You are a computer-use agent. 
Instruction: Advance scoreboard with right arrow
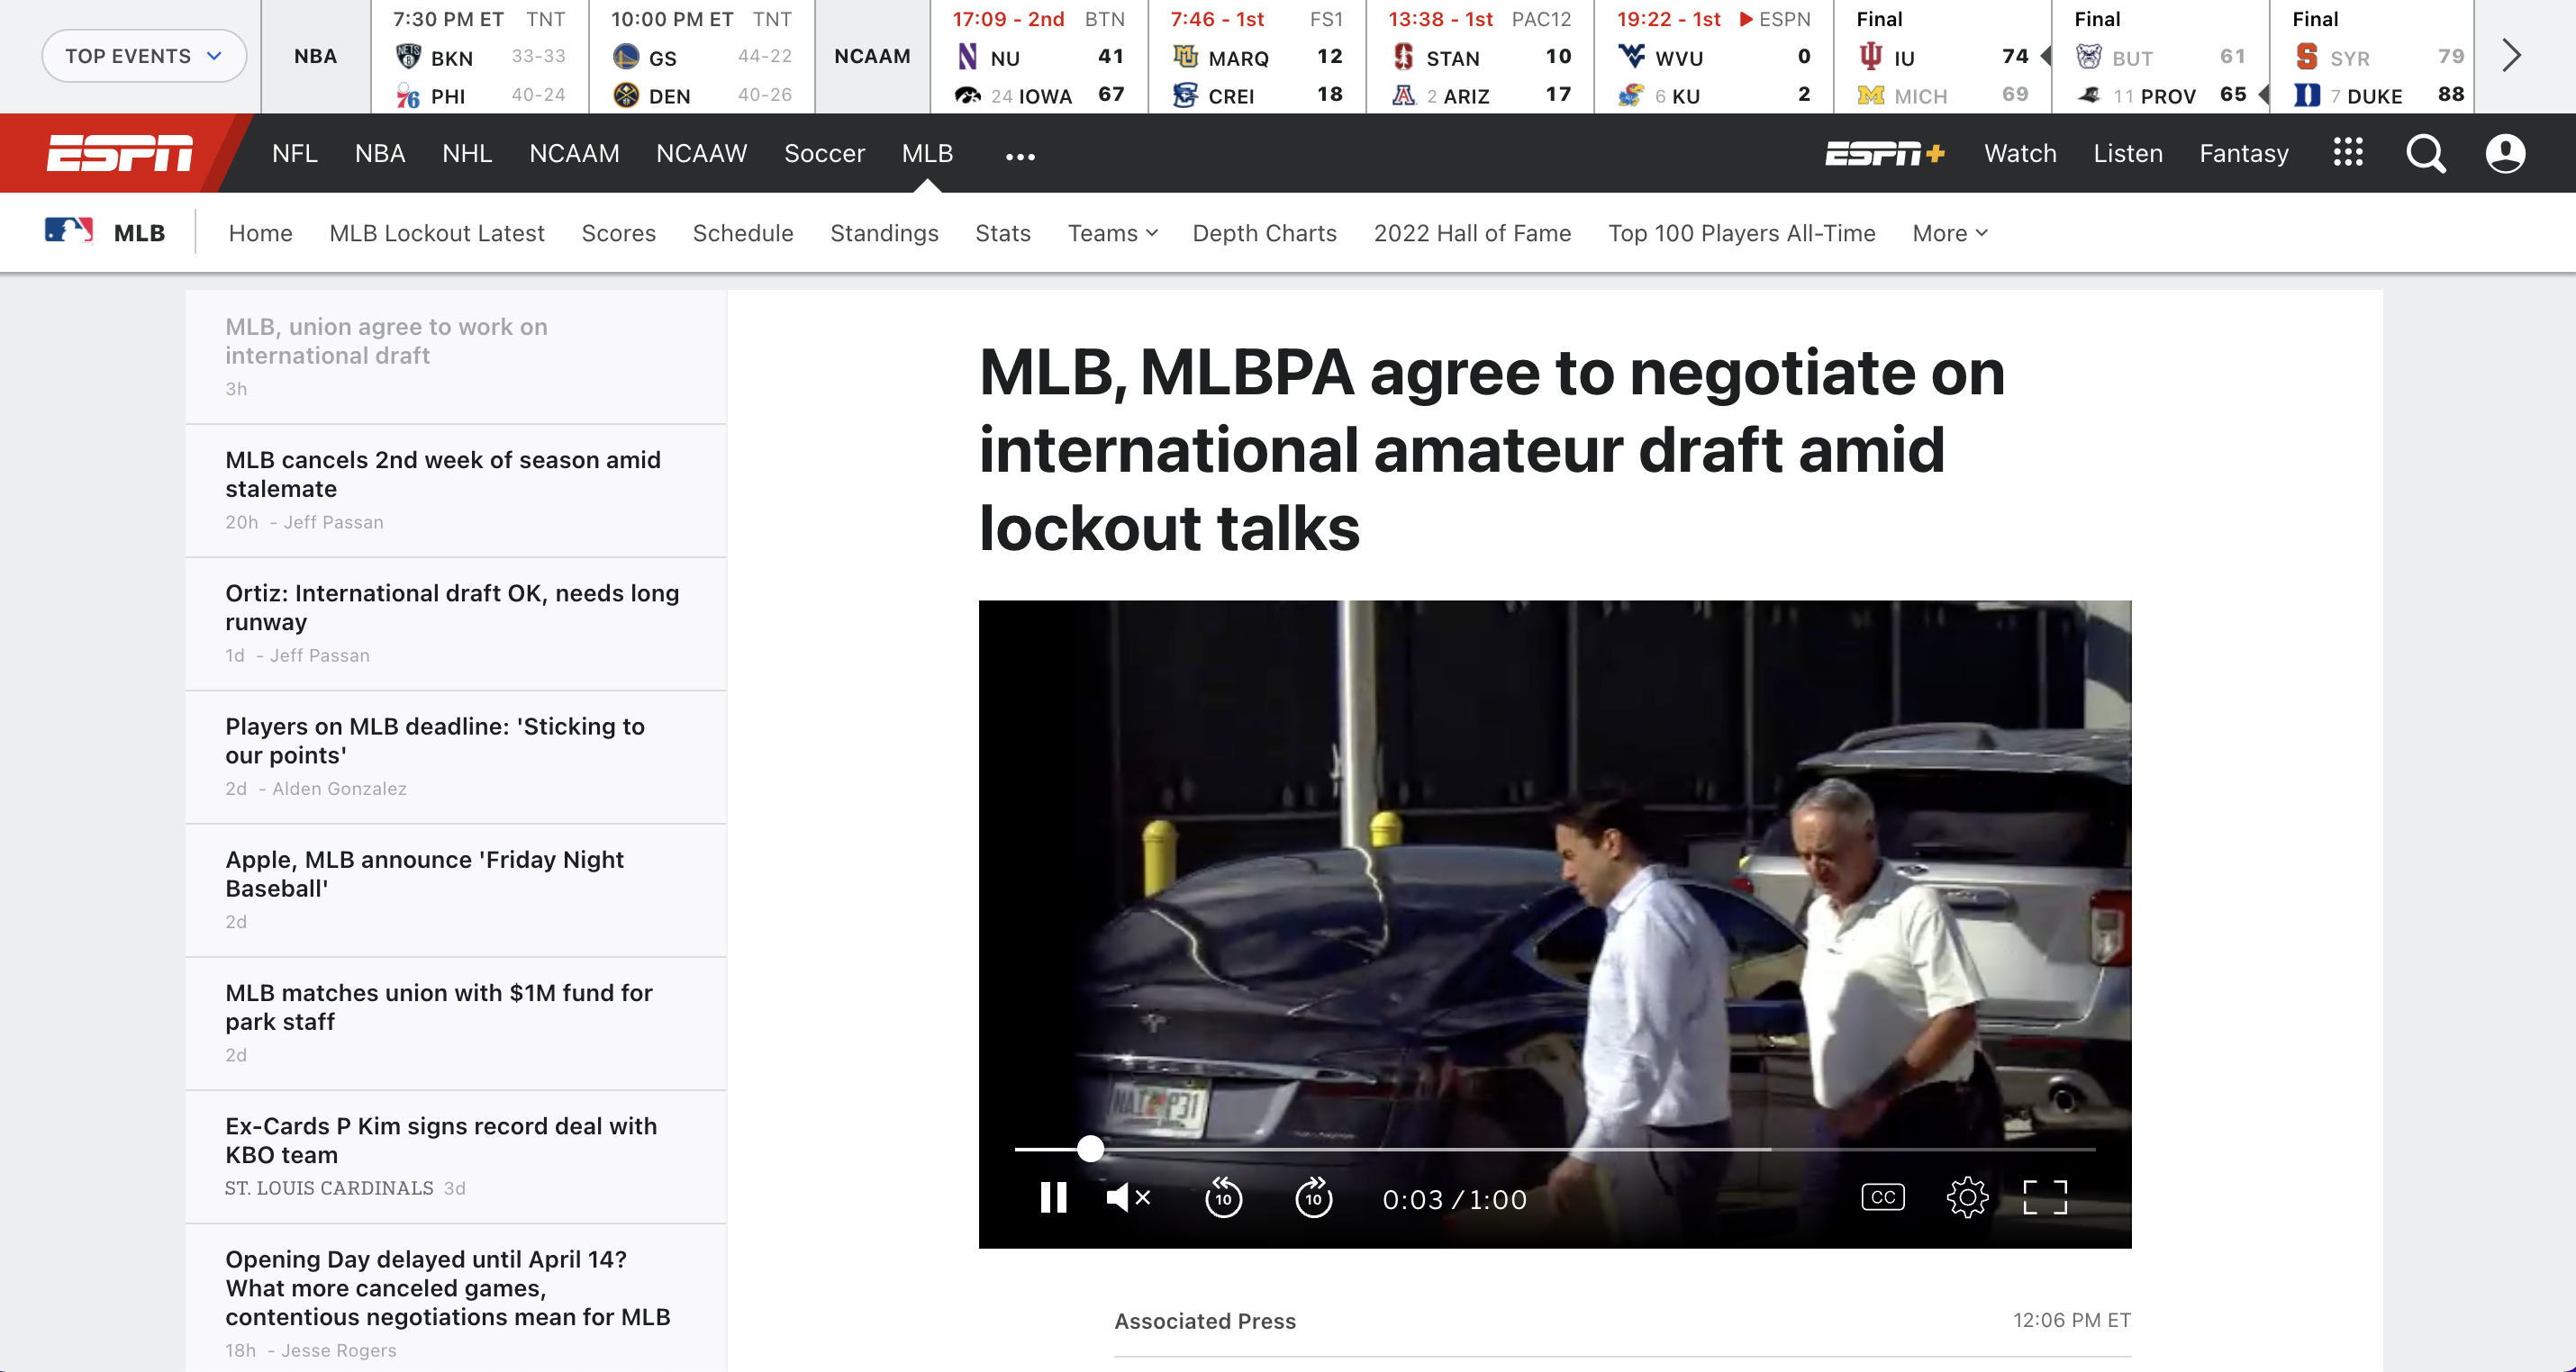pos(2511,56)
